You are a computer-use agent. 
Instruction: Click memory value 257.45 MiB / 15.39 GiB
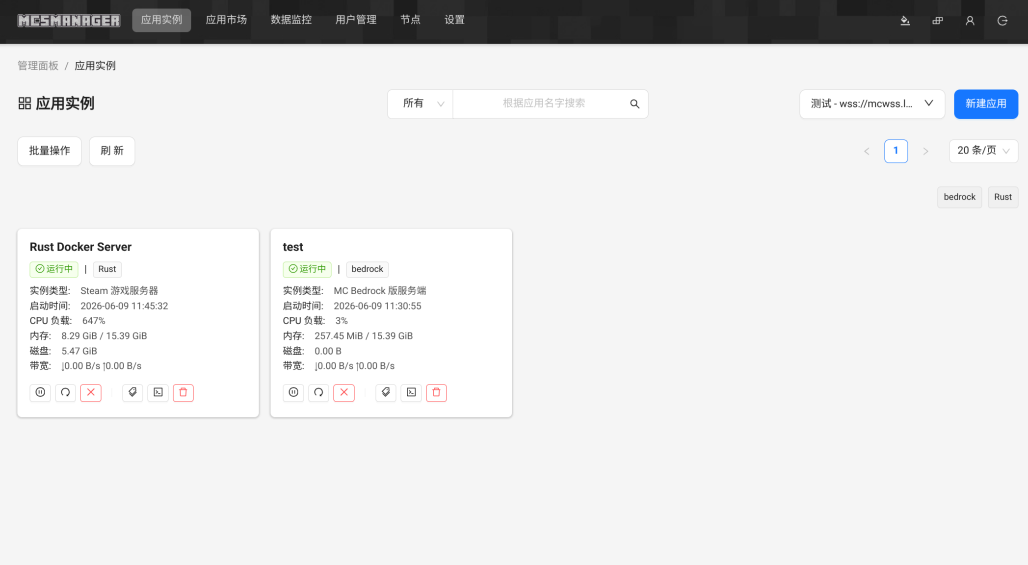coord(364,336)
